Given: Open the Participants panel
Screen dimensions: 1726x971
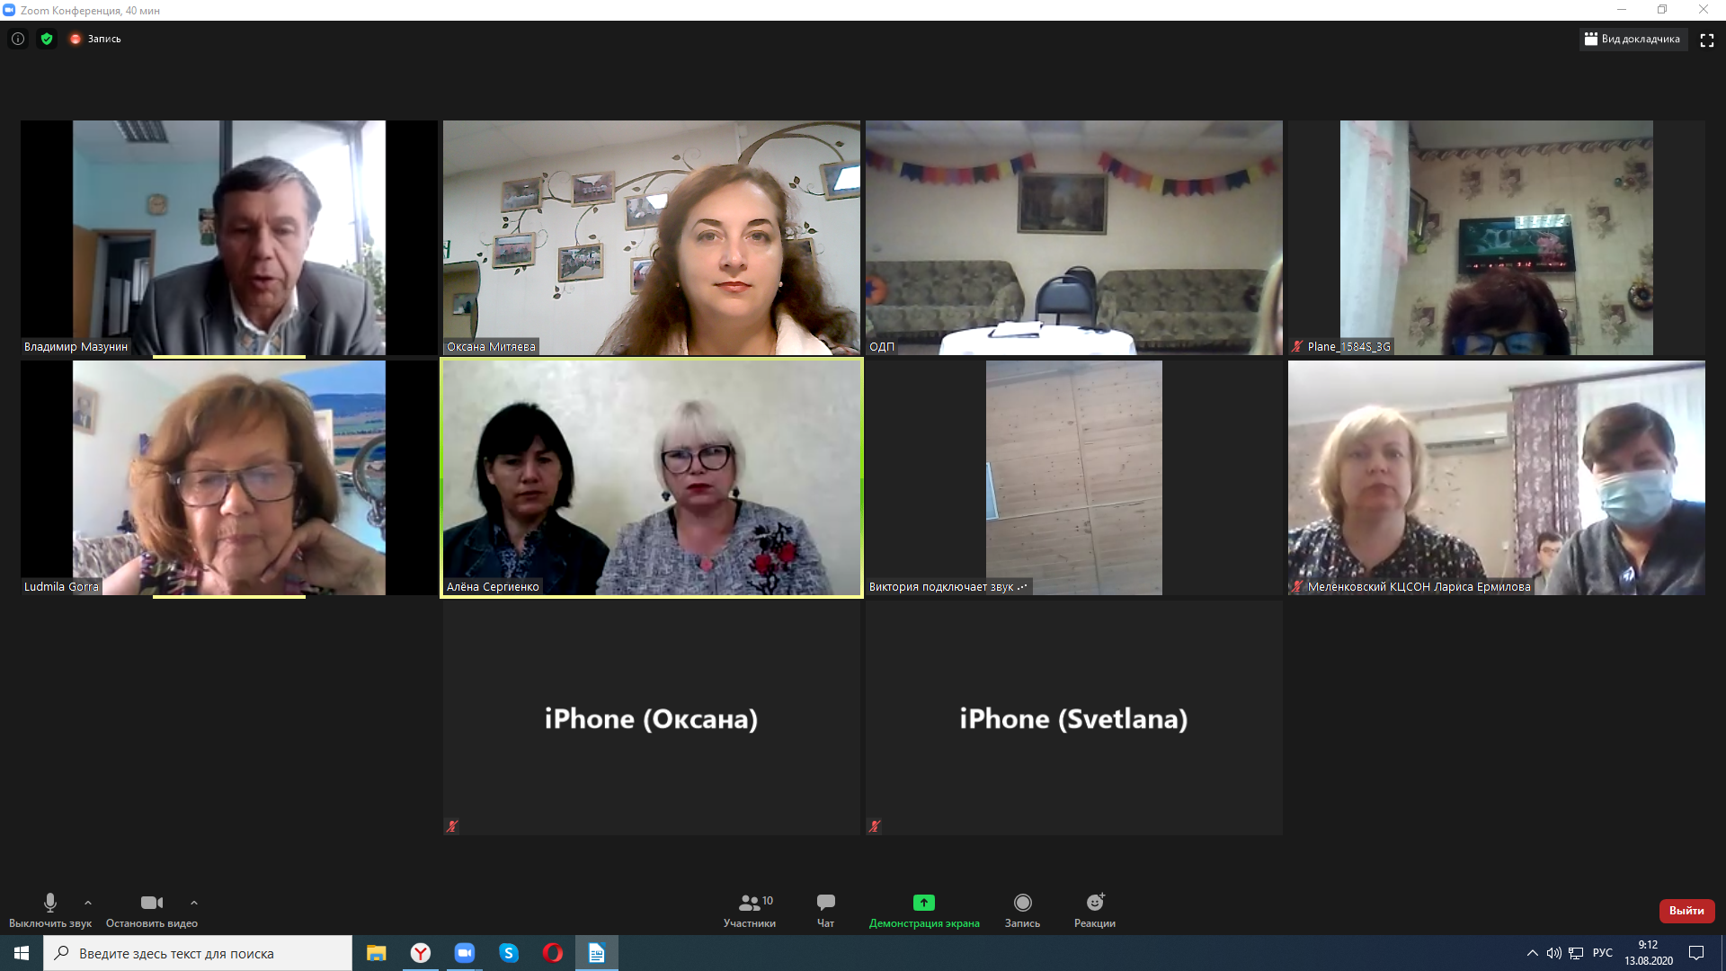Looking at the screenshot, I should coord(750,910).
